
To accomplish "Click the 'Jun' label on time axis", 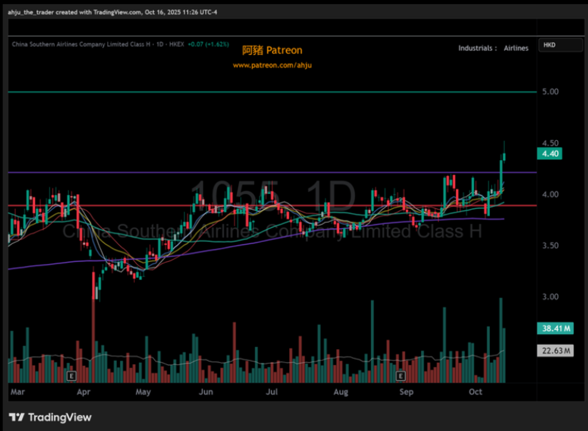I will (206, 392).
